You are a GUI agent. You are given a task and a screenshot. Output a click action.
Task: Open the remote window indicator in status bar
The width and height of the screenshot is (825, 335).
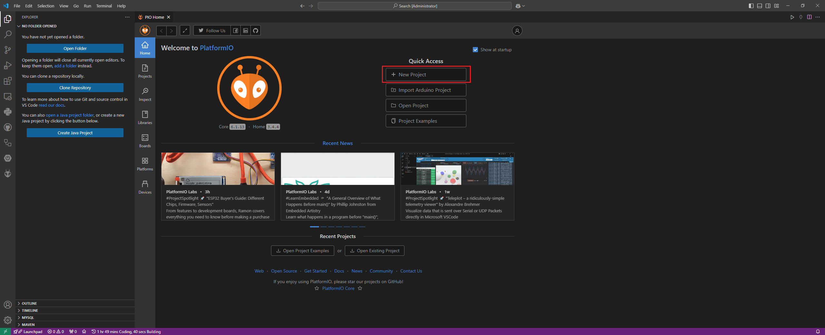[5, 331]
